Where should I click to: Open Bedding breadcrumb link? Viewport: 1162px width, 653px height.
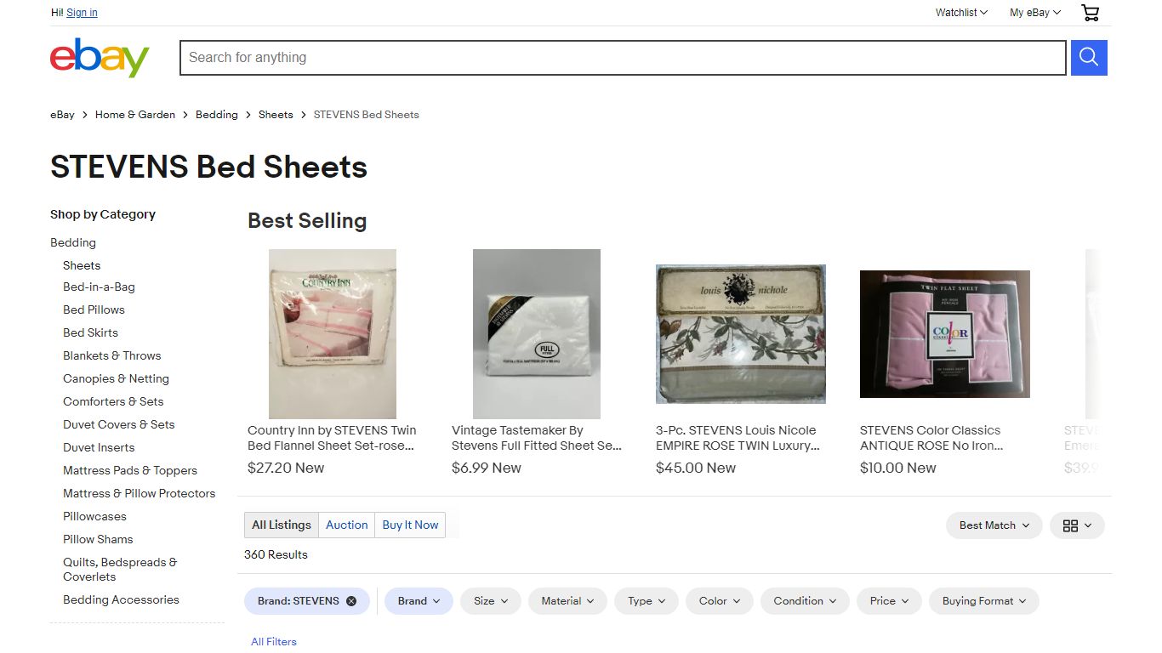(217, 115)
